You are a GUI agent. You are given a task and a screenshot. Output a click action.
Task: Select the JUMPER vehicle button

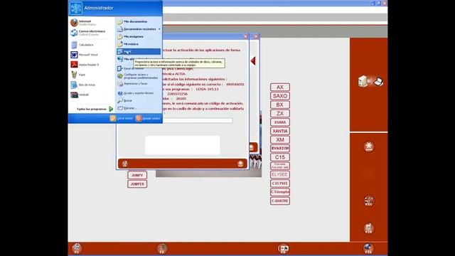point(137,184)
